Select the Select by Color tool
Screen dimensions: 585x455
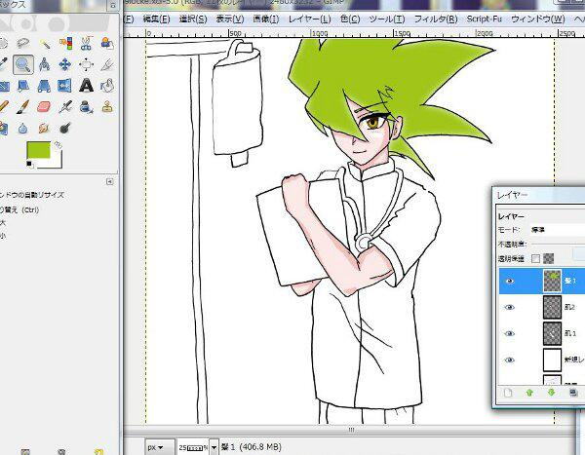click(x=65, y=44)
